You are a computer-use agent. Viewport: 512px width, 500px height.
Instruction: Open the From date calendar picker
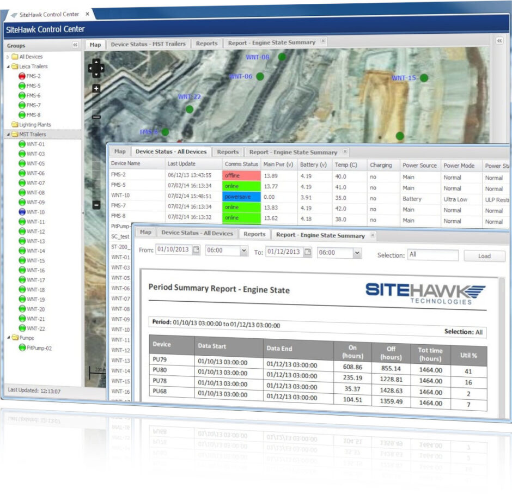pyautogui.click(x=196, y=251)
